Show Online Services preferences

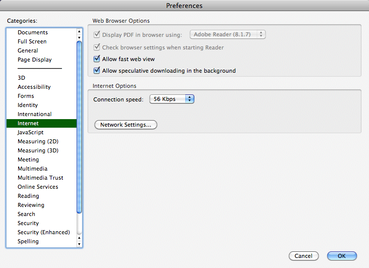[41, 187]
